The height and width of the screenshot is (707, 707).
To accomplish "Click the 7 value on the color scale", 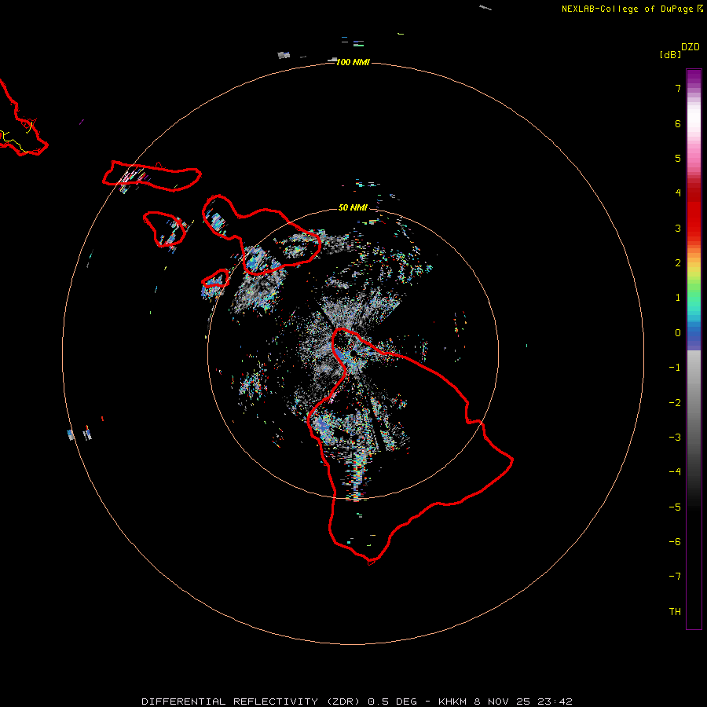I will (678, 88).
